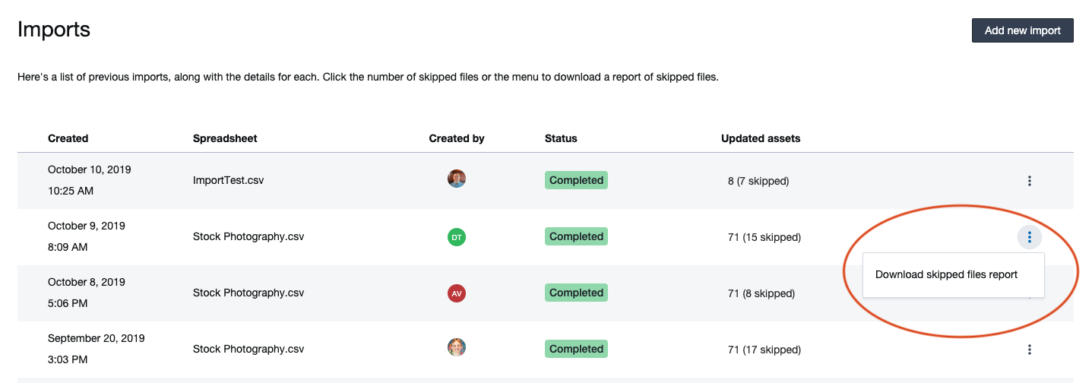
Task: Click the 71 (15 skipped) link
Action: tap(764, 237)
